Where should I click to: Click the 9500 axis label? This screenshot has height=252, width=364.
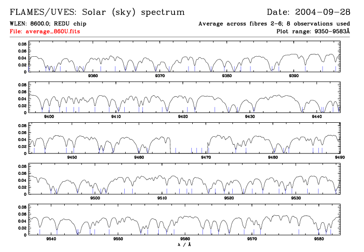click(x=95, y=198)
